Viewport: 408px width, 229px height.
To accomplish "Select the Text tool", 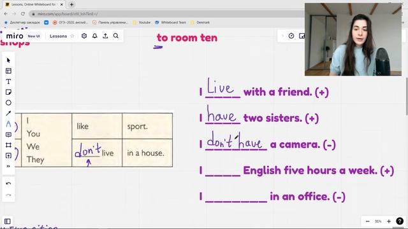I will tap(8, 81).
